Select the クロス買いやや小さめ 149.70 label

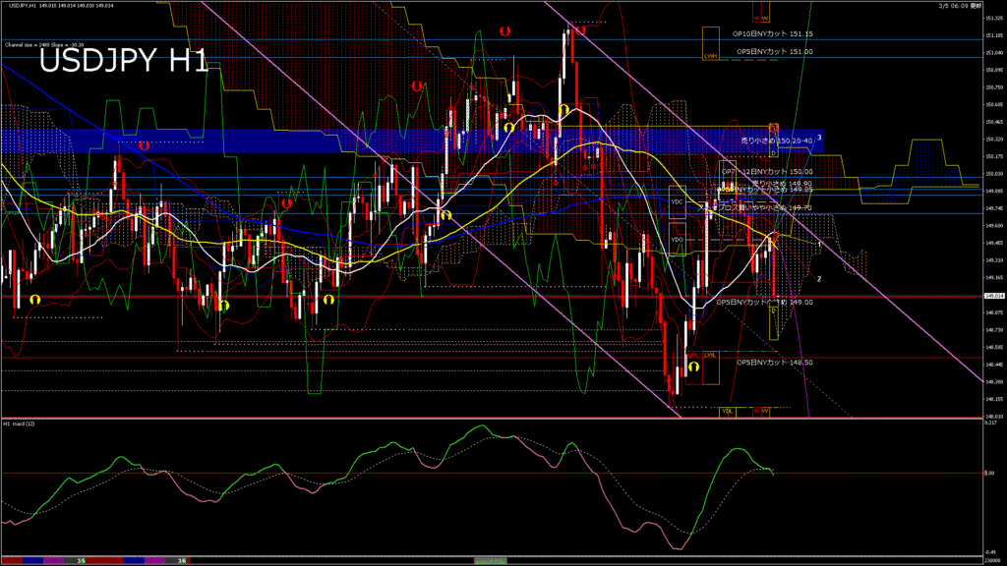[764, 208]
